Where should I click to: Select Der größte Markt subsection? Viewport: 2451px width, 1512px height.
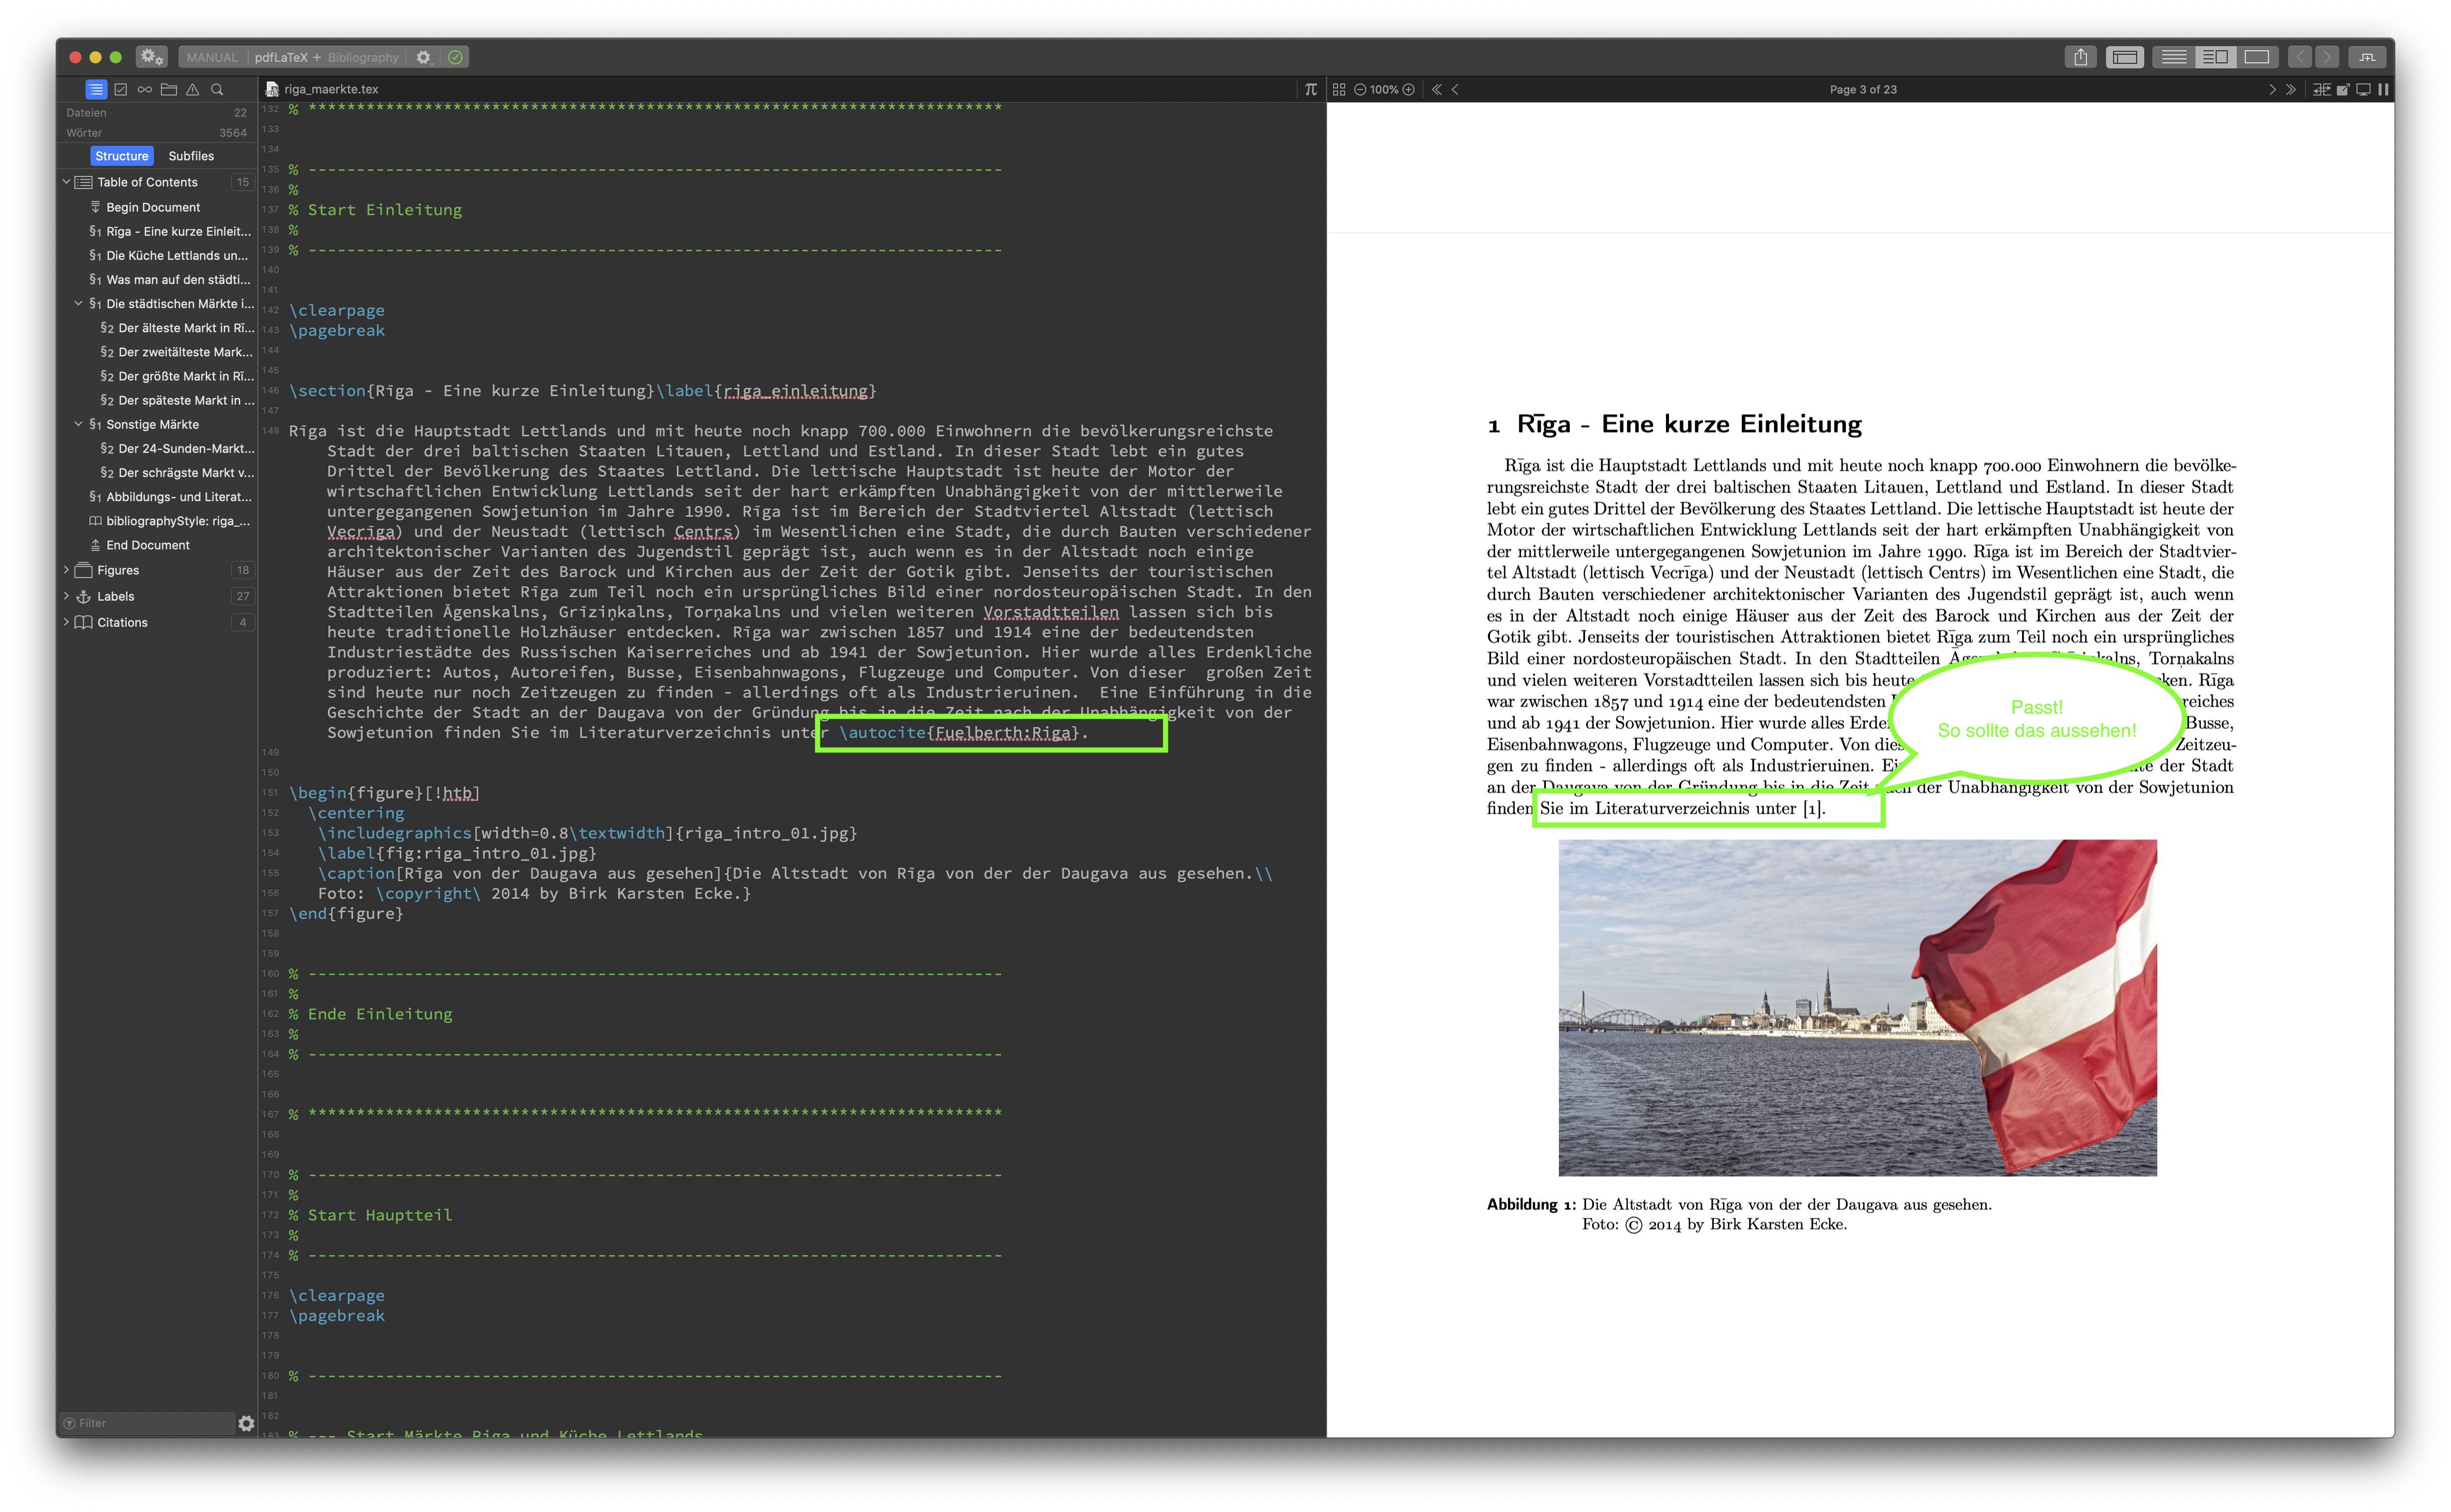click(177, 376)
